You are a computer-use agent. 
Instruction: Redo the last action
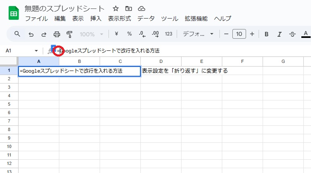(44, 34)
